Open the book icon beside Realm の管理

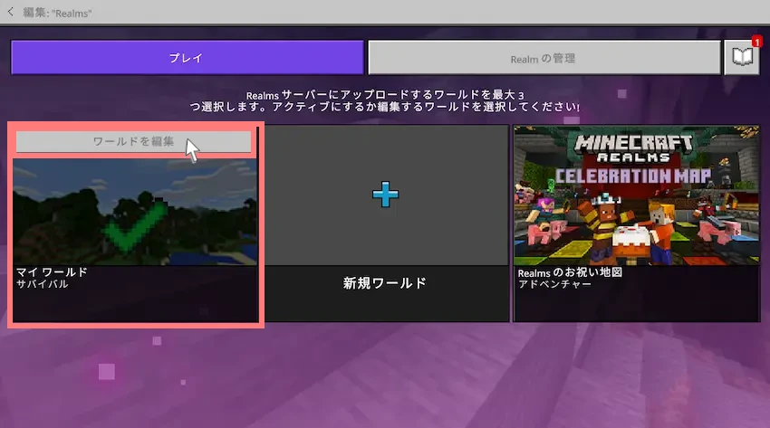740,59
